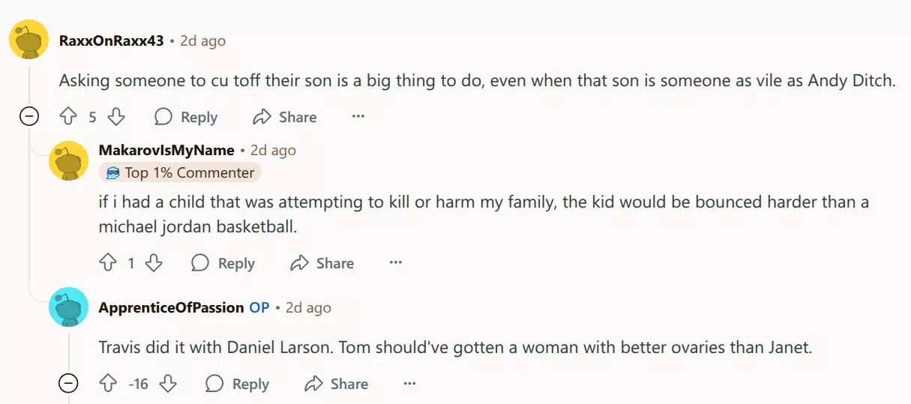
Task: Click ApprenticeOfPassion's teal avatar
Action: tap(68, 307)
